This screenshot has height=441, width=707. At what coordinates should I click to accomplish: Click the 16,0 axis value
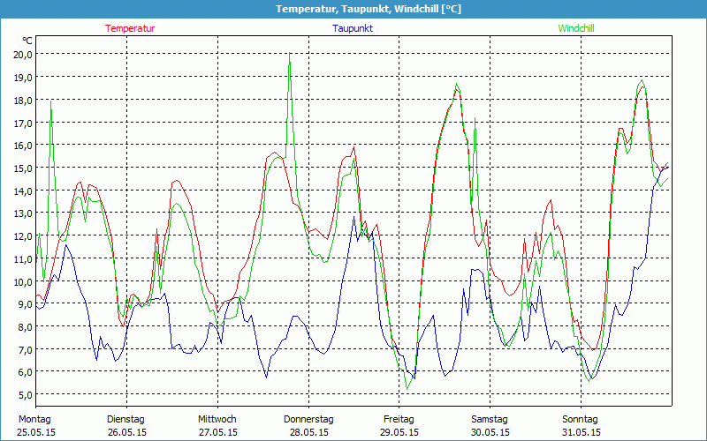click(x=22, y=146)
